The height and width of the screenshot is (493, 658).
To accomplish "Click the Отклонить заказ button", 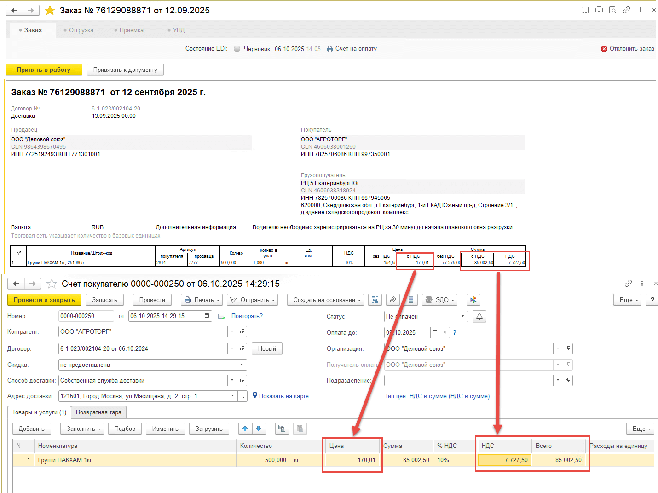I will [627, 49].
